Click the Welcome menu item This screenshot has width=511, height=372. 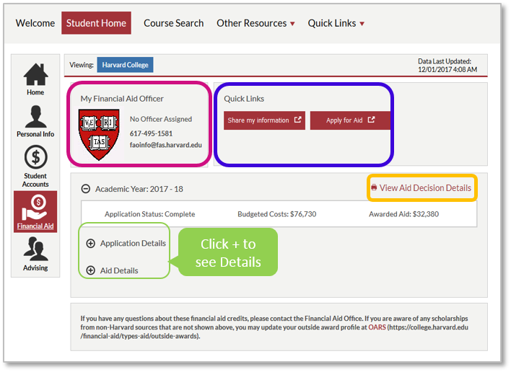click(x=35, y=23)
